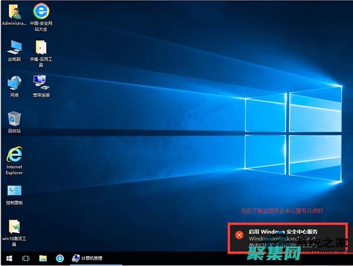Click the Internet Explorer desktop icon

[x=14, y=155]
